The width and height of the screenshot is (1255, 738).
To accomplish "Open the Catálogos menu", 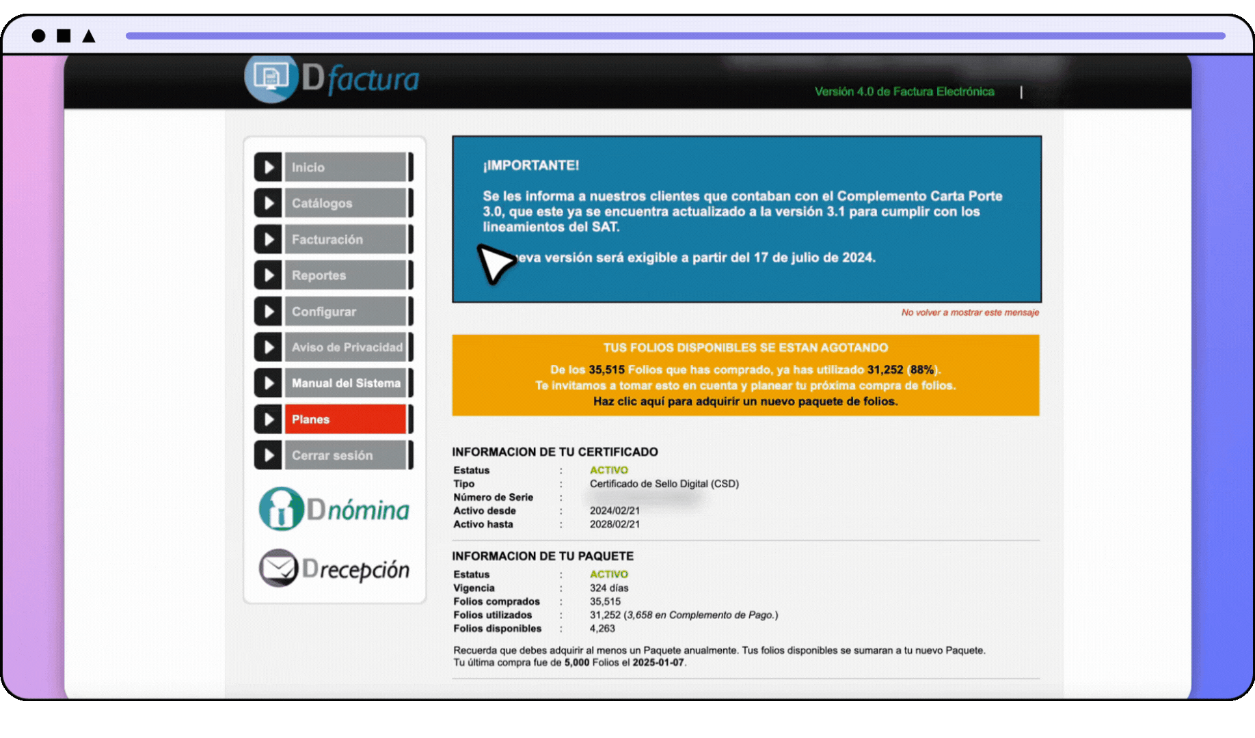I will 345,203.
